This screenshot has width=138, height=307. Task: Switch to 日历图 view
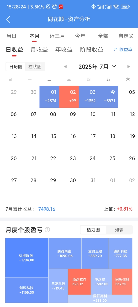[16, 67]
